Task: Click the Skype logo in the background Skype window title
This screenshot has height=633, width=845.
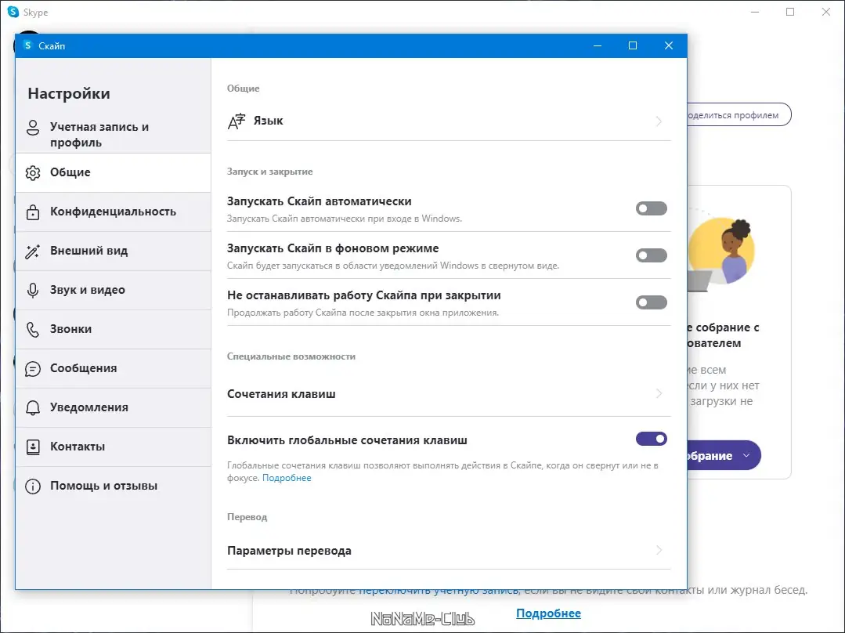Action: tap(13, 12)
